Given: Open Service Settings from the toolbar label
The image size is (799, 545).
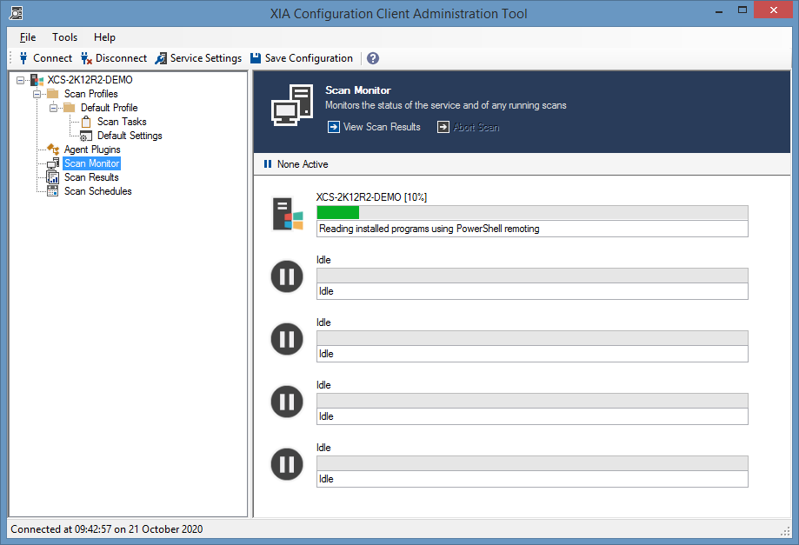Looking at the screenshot, I should pyautogui.click(x=206, y=58).
